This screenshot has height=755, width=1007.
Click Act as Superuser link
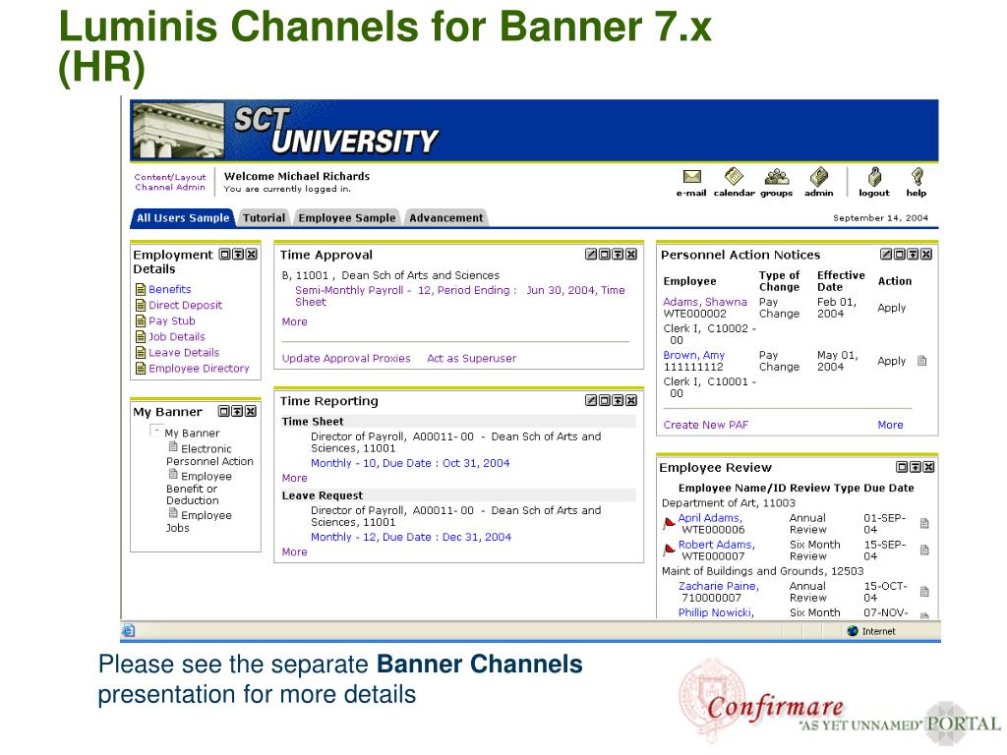[471, 358]
